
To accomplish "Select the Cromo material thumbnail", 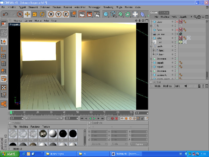I will point(43,135).
